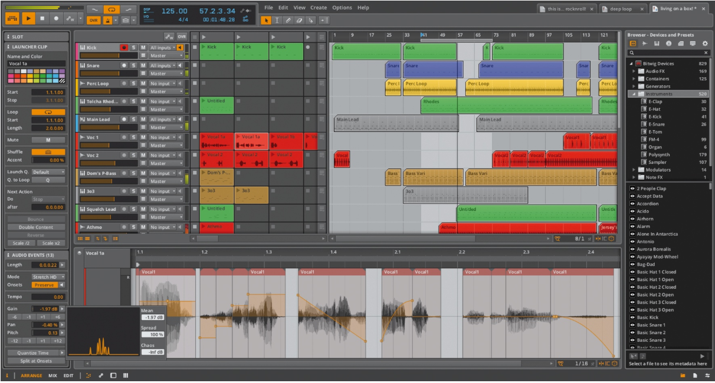The width and height of the screenshot is (715, 383).
Task: Select the Pointer tool in the toolbar
Action: [x=267, y=19]
